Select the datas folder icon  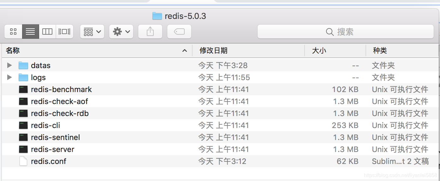(x=23, y=65)
